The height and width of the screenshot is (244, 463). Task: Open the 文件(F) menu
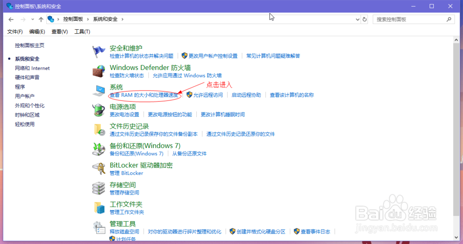click(15, 31)
